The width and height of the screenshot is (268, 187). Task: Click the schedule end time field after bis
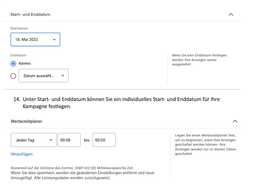[x=104, y=140]
